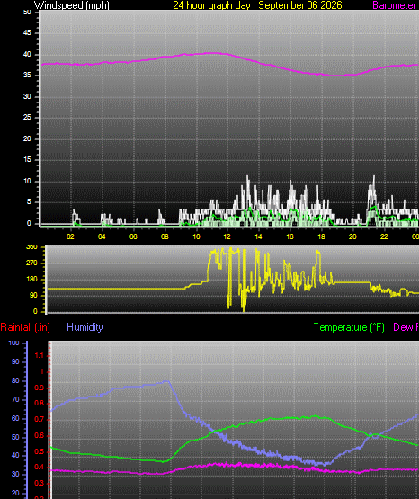Click the '22' hour label on time axis

(384, 236)
